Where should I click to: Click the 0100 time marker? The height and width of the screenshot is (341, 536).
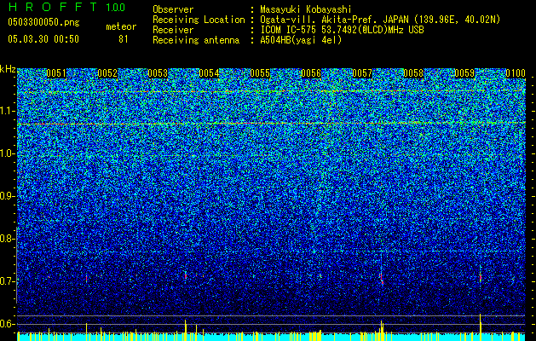point(516,73)
